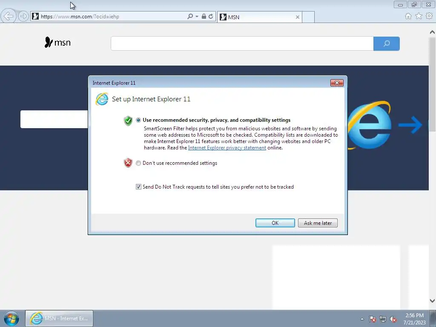Open Favorites star icon
The height and width of the screenshot is (327, 436).
click(x=419, y=16)
